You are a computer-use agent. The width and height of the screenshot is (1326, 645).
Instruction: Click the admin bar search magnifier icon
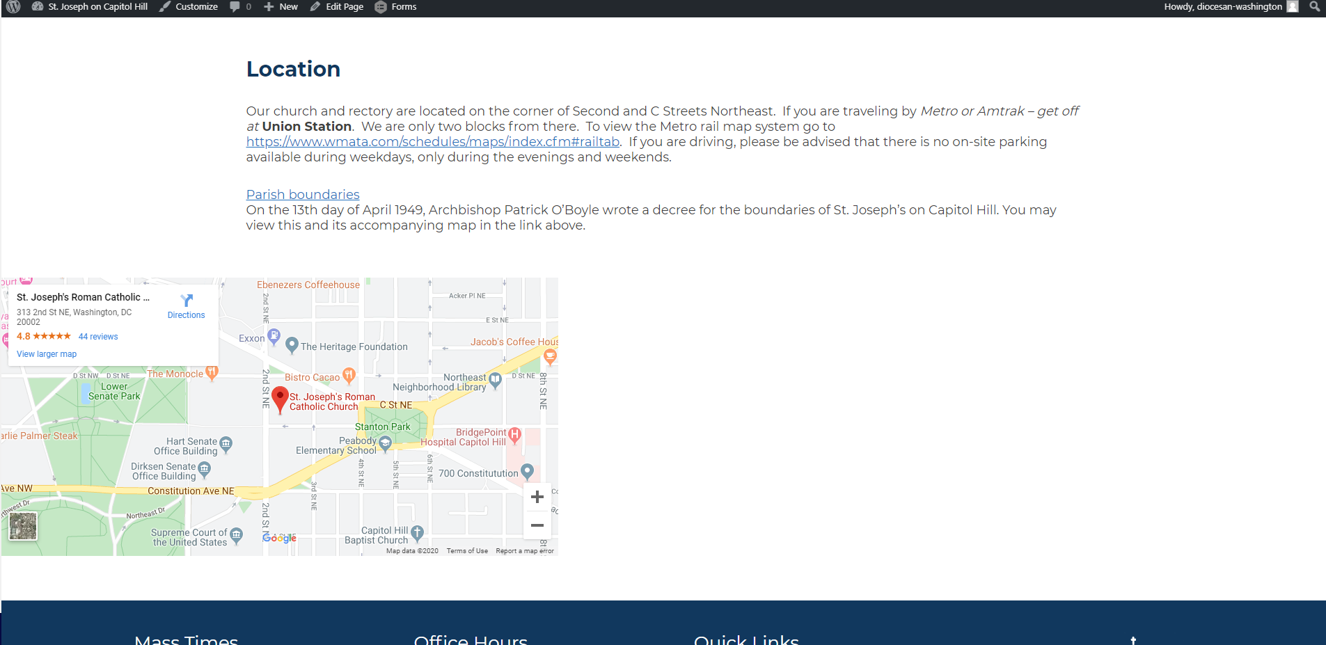point(1314,7)
